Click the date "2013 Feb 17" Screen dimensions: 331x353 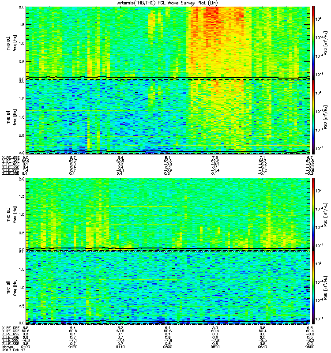point(14,350)
